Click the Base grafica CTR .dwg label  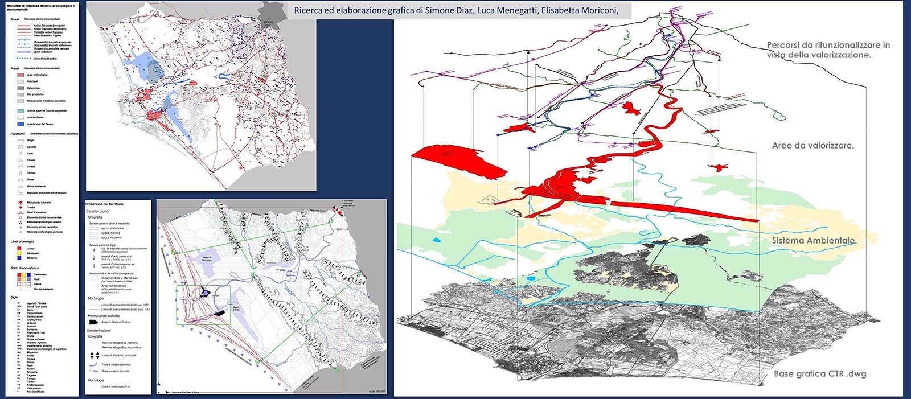820,374
